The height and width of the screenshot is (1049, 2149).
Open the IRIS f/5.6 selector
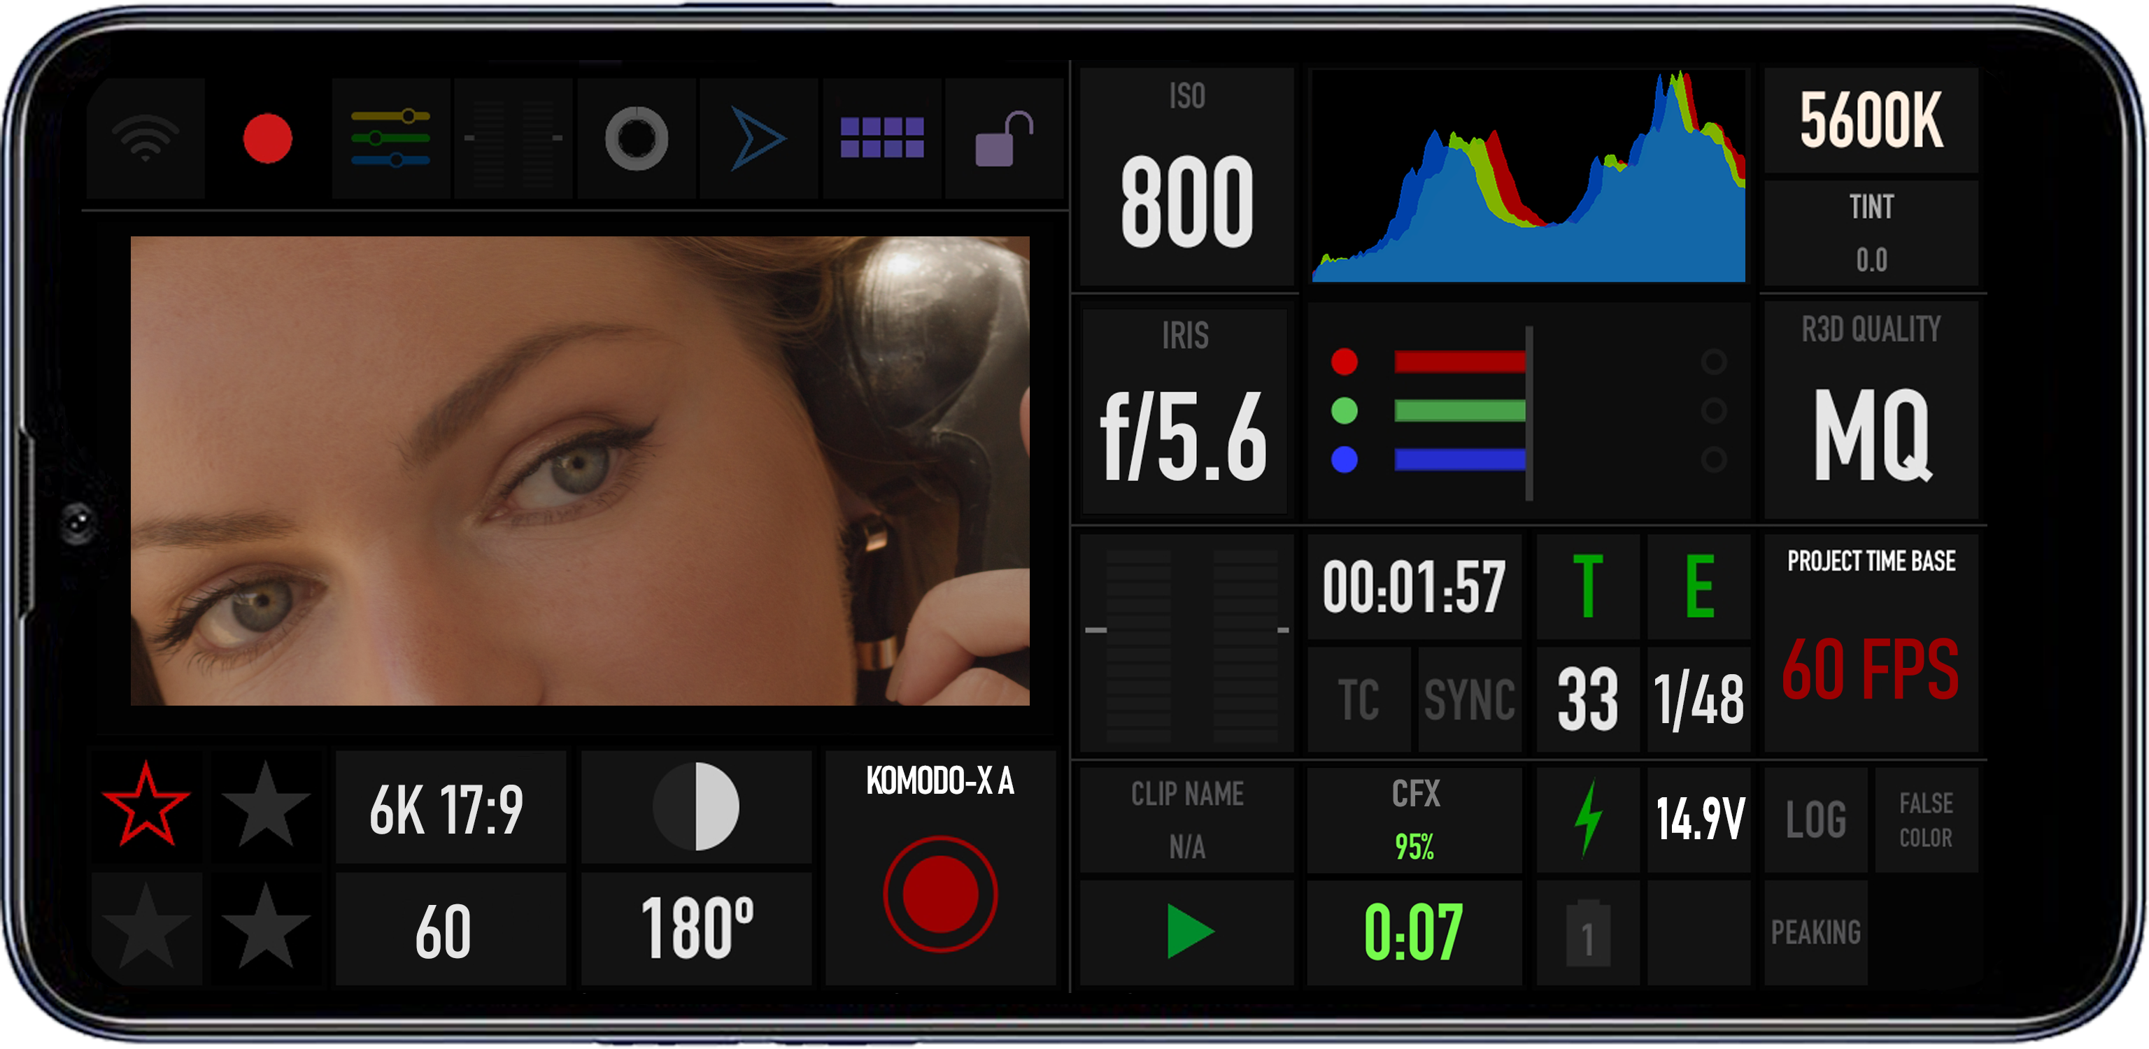click(1184, 411)
